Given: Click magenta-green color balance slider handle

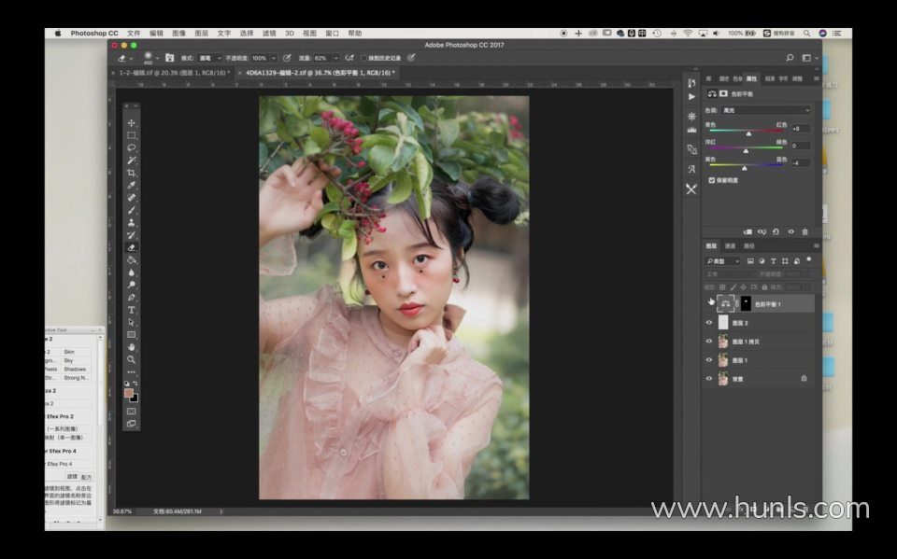Looking at the screenshot, I should [x=746, y=151].
